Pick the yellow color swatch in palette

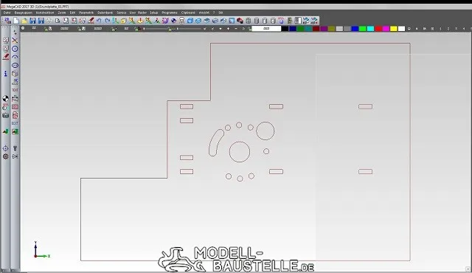[394, 29]
